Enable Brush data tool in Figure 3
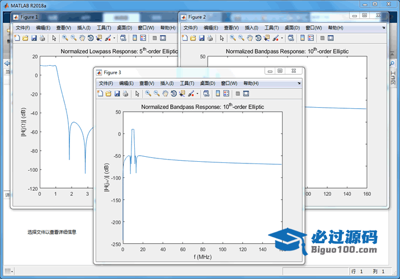This screenshot has height=279, width=400. coord(191,94)
